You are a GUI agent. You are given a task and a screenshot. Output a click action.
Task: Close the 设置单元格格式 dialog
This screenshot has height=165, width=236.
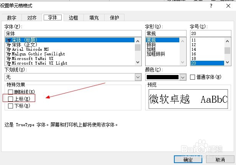(228, 6)
